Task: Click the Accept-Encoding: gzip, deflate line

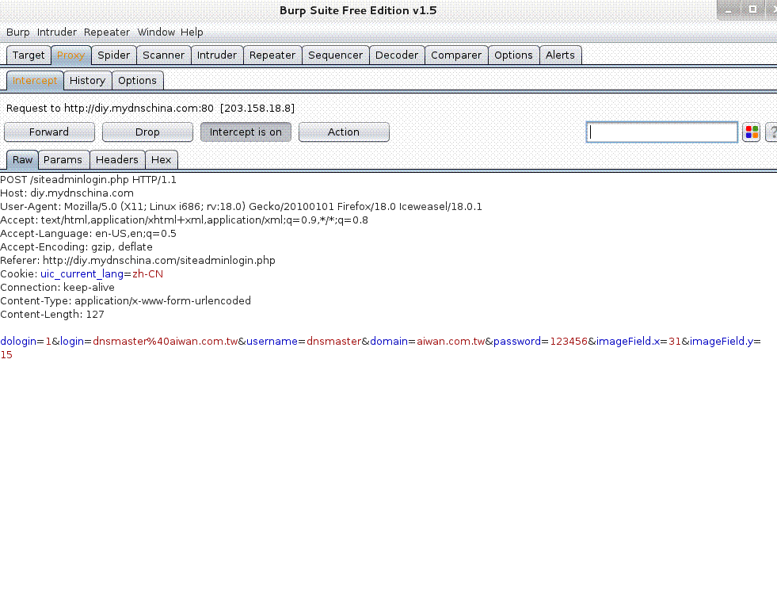Action: [x=76, y=246]
